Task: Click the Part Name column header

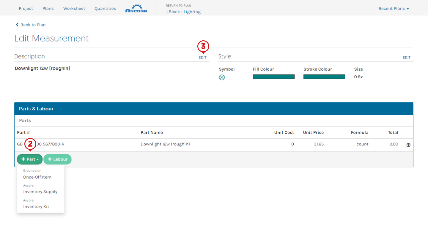Action: pos(152,133)
